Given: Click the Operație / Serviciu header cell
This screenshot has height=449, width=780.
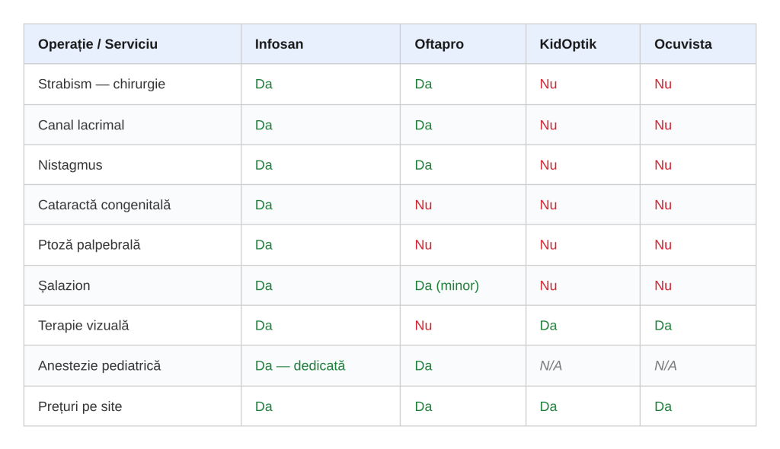Looking at the screenshot, I should [97, 44].
